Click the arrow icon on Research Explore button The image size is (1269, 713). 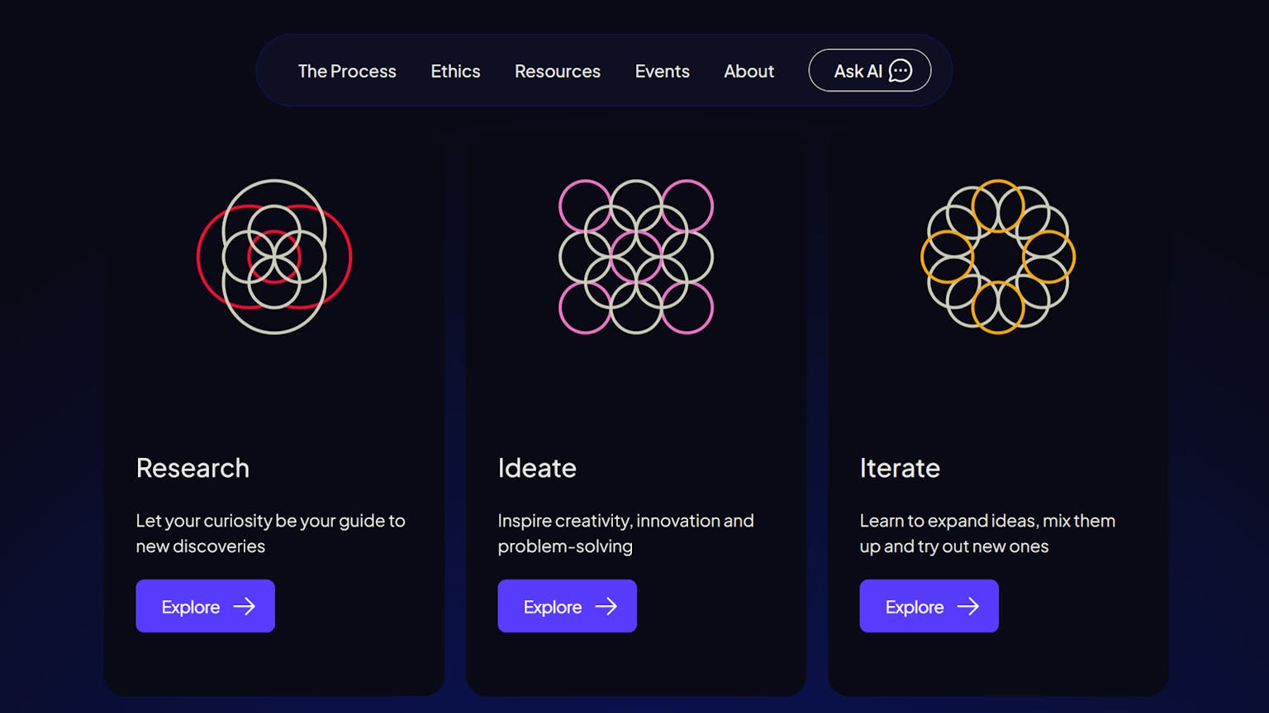click(244, 607)
